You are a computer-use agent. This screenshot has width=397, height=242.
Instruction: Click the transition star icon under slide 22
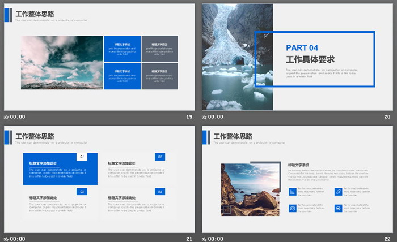pos(205,239)
